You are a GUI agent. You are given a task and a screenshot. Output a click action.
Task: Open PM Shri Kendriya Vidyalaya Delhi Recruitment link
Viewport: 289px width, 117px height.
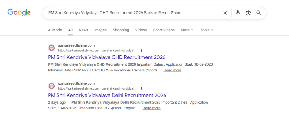107,95
